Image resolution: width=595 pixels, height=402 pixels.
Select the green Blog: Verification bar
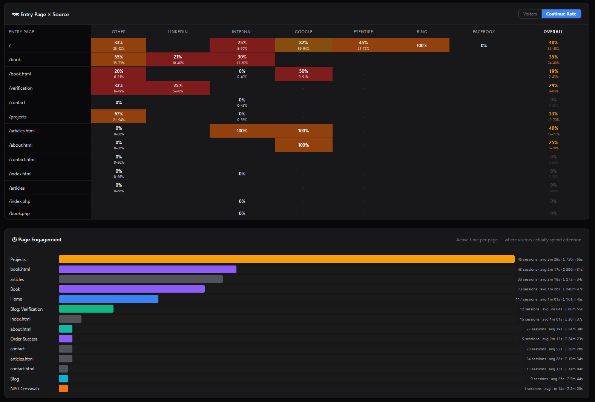(x=86, y=309)
